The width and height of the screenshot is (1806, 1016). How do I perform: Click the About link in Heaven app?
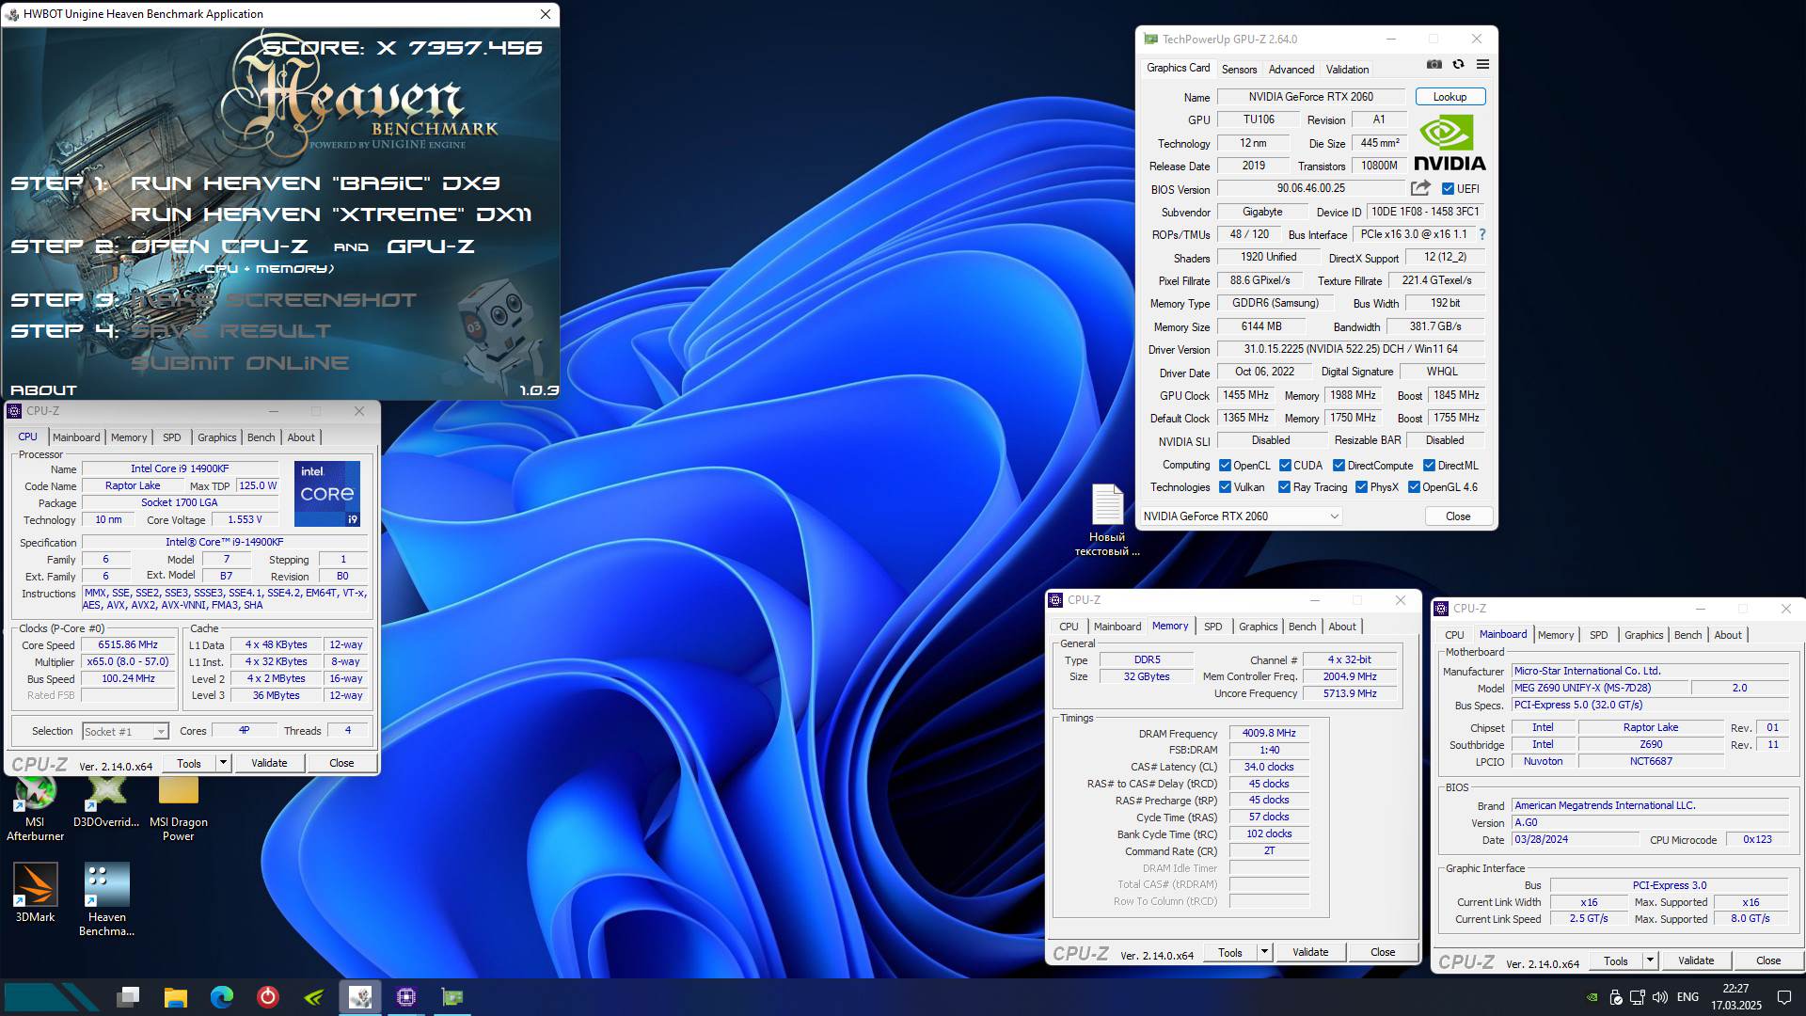(x=43, y=389)
